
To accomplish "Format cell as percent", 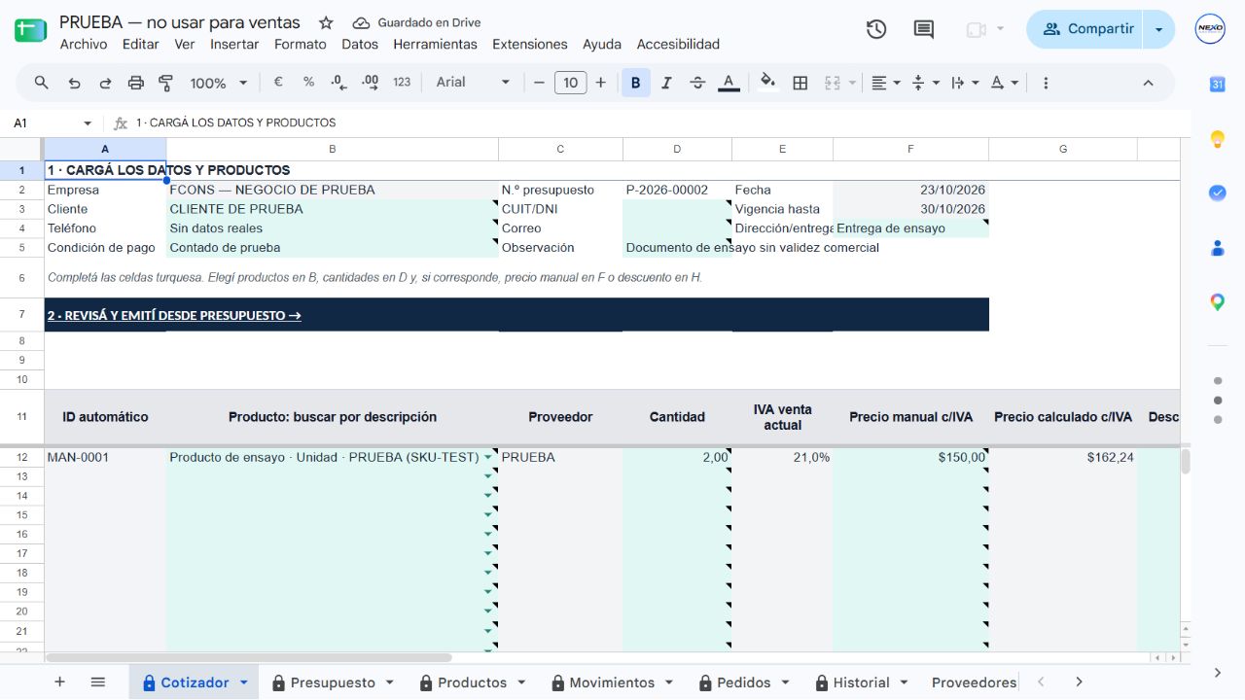I will [x=308, y=83].
